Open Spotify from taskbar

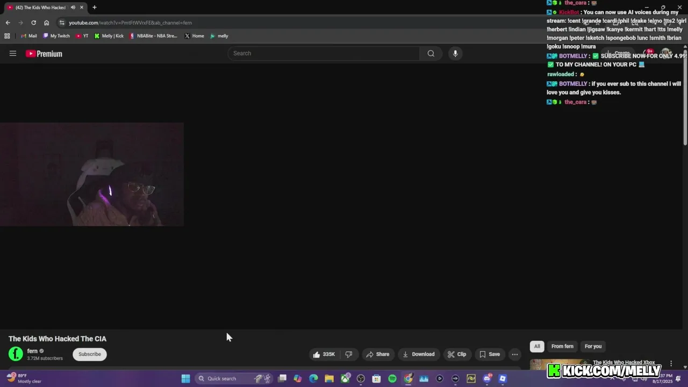392,378
